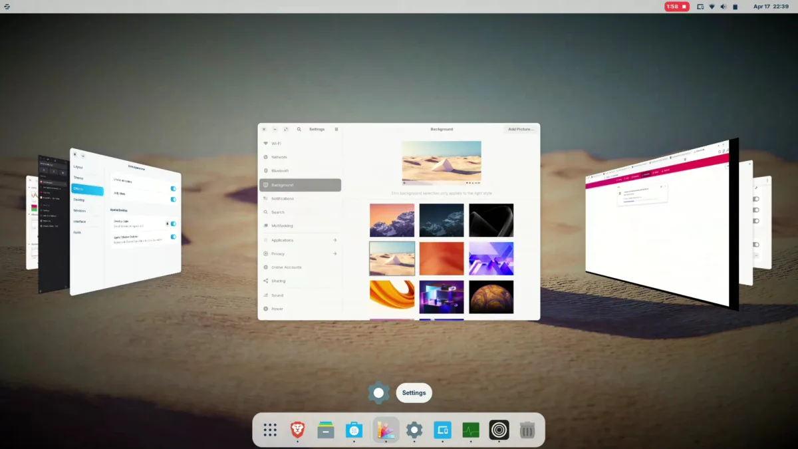Click the screen-sharing indicator in top bar
This screenshot has height=449, width=798.
coord(700,7)
